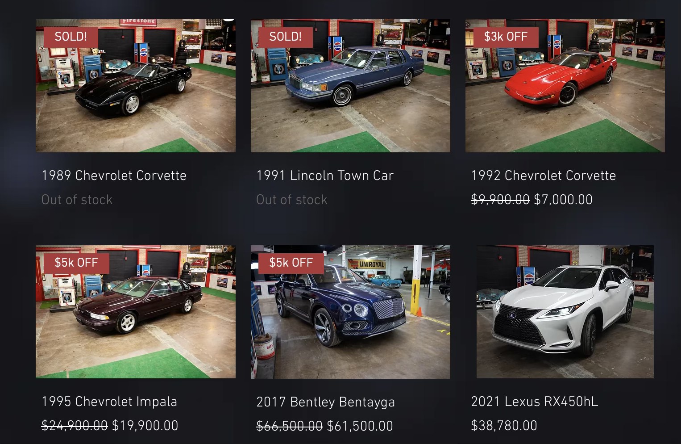Click the SOLD! badge on the black Corvette
Viewport: 681px width, 444px height.
[x=71, y=37]
